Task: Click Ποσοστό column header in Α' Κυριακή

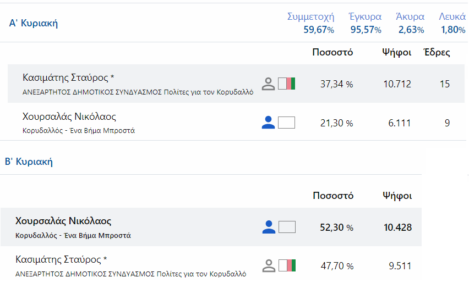Action: [x=332, y=52]
